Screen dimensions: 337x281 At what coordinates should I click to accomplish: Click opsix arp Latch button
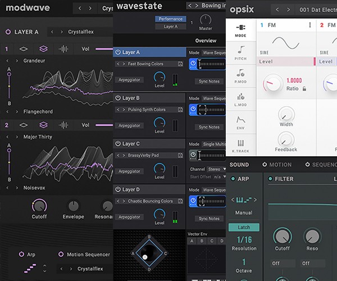[244, 227]
